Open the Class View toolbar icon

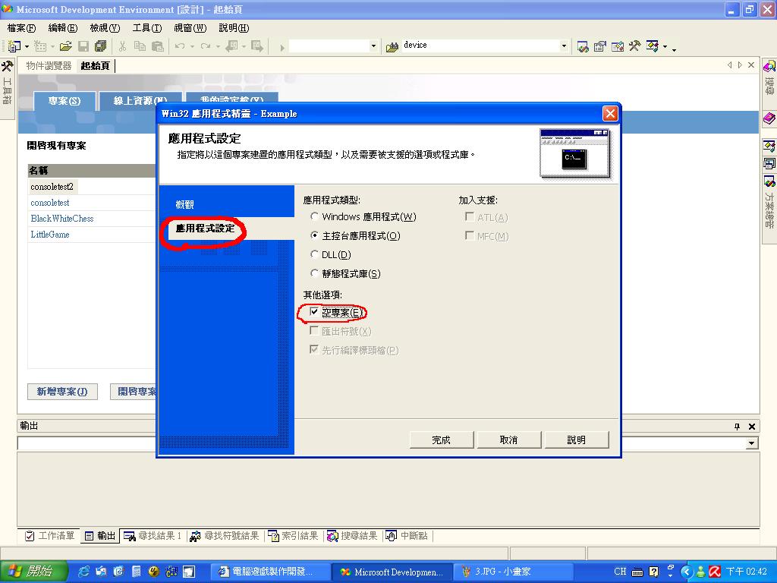click(x=653, y=46)
